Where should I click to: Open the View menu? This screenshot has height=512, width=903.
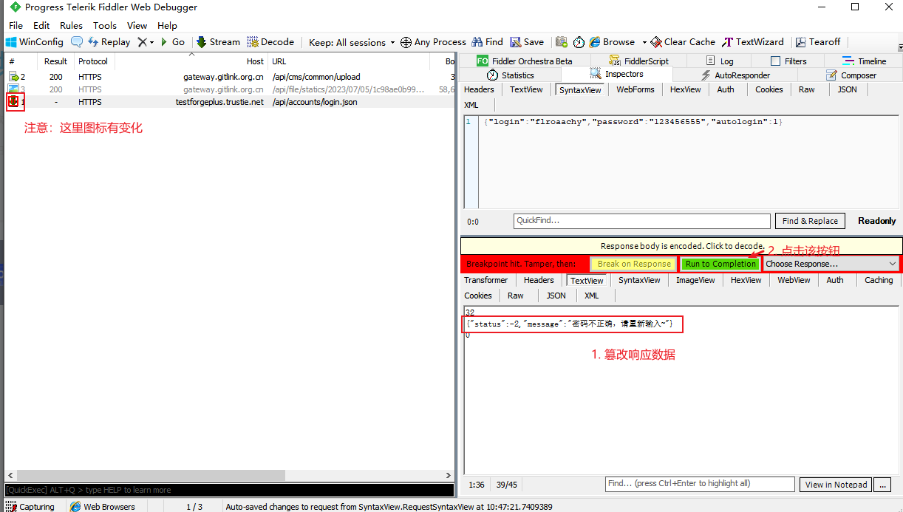pyautogui.click(x=137, y=25)
